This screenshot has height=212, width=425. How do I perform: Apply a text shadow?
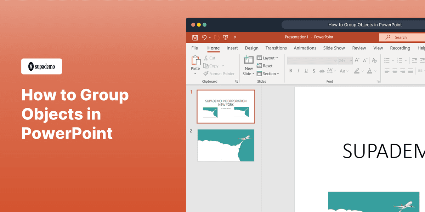pos(314,71)
